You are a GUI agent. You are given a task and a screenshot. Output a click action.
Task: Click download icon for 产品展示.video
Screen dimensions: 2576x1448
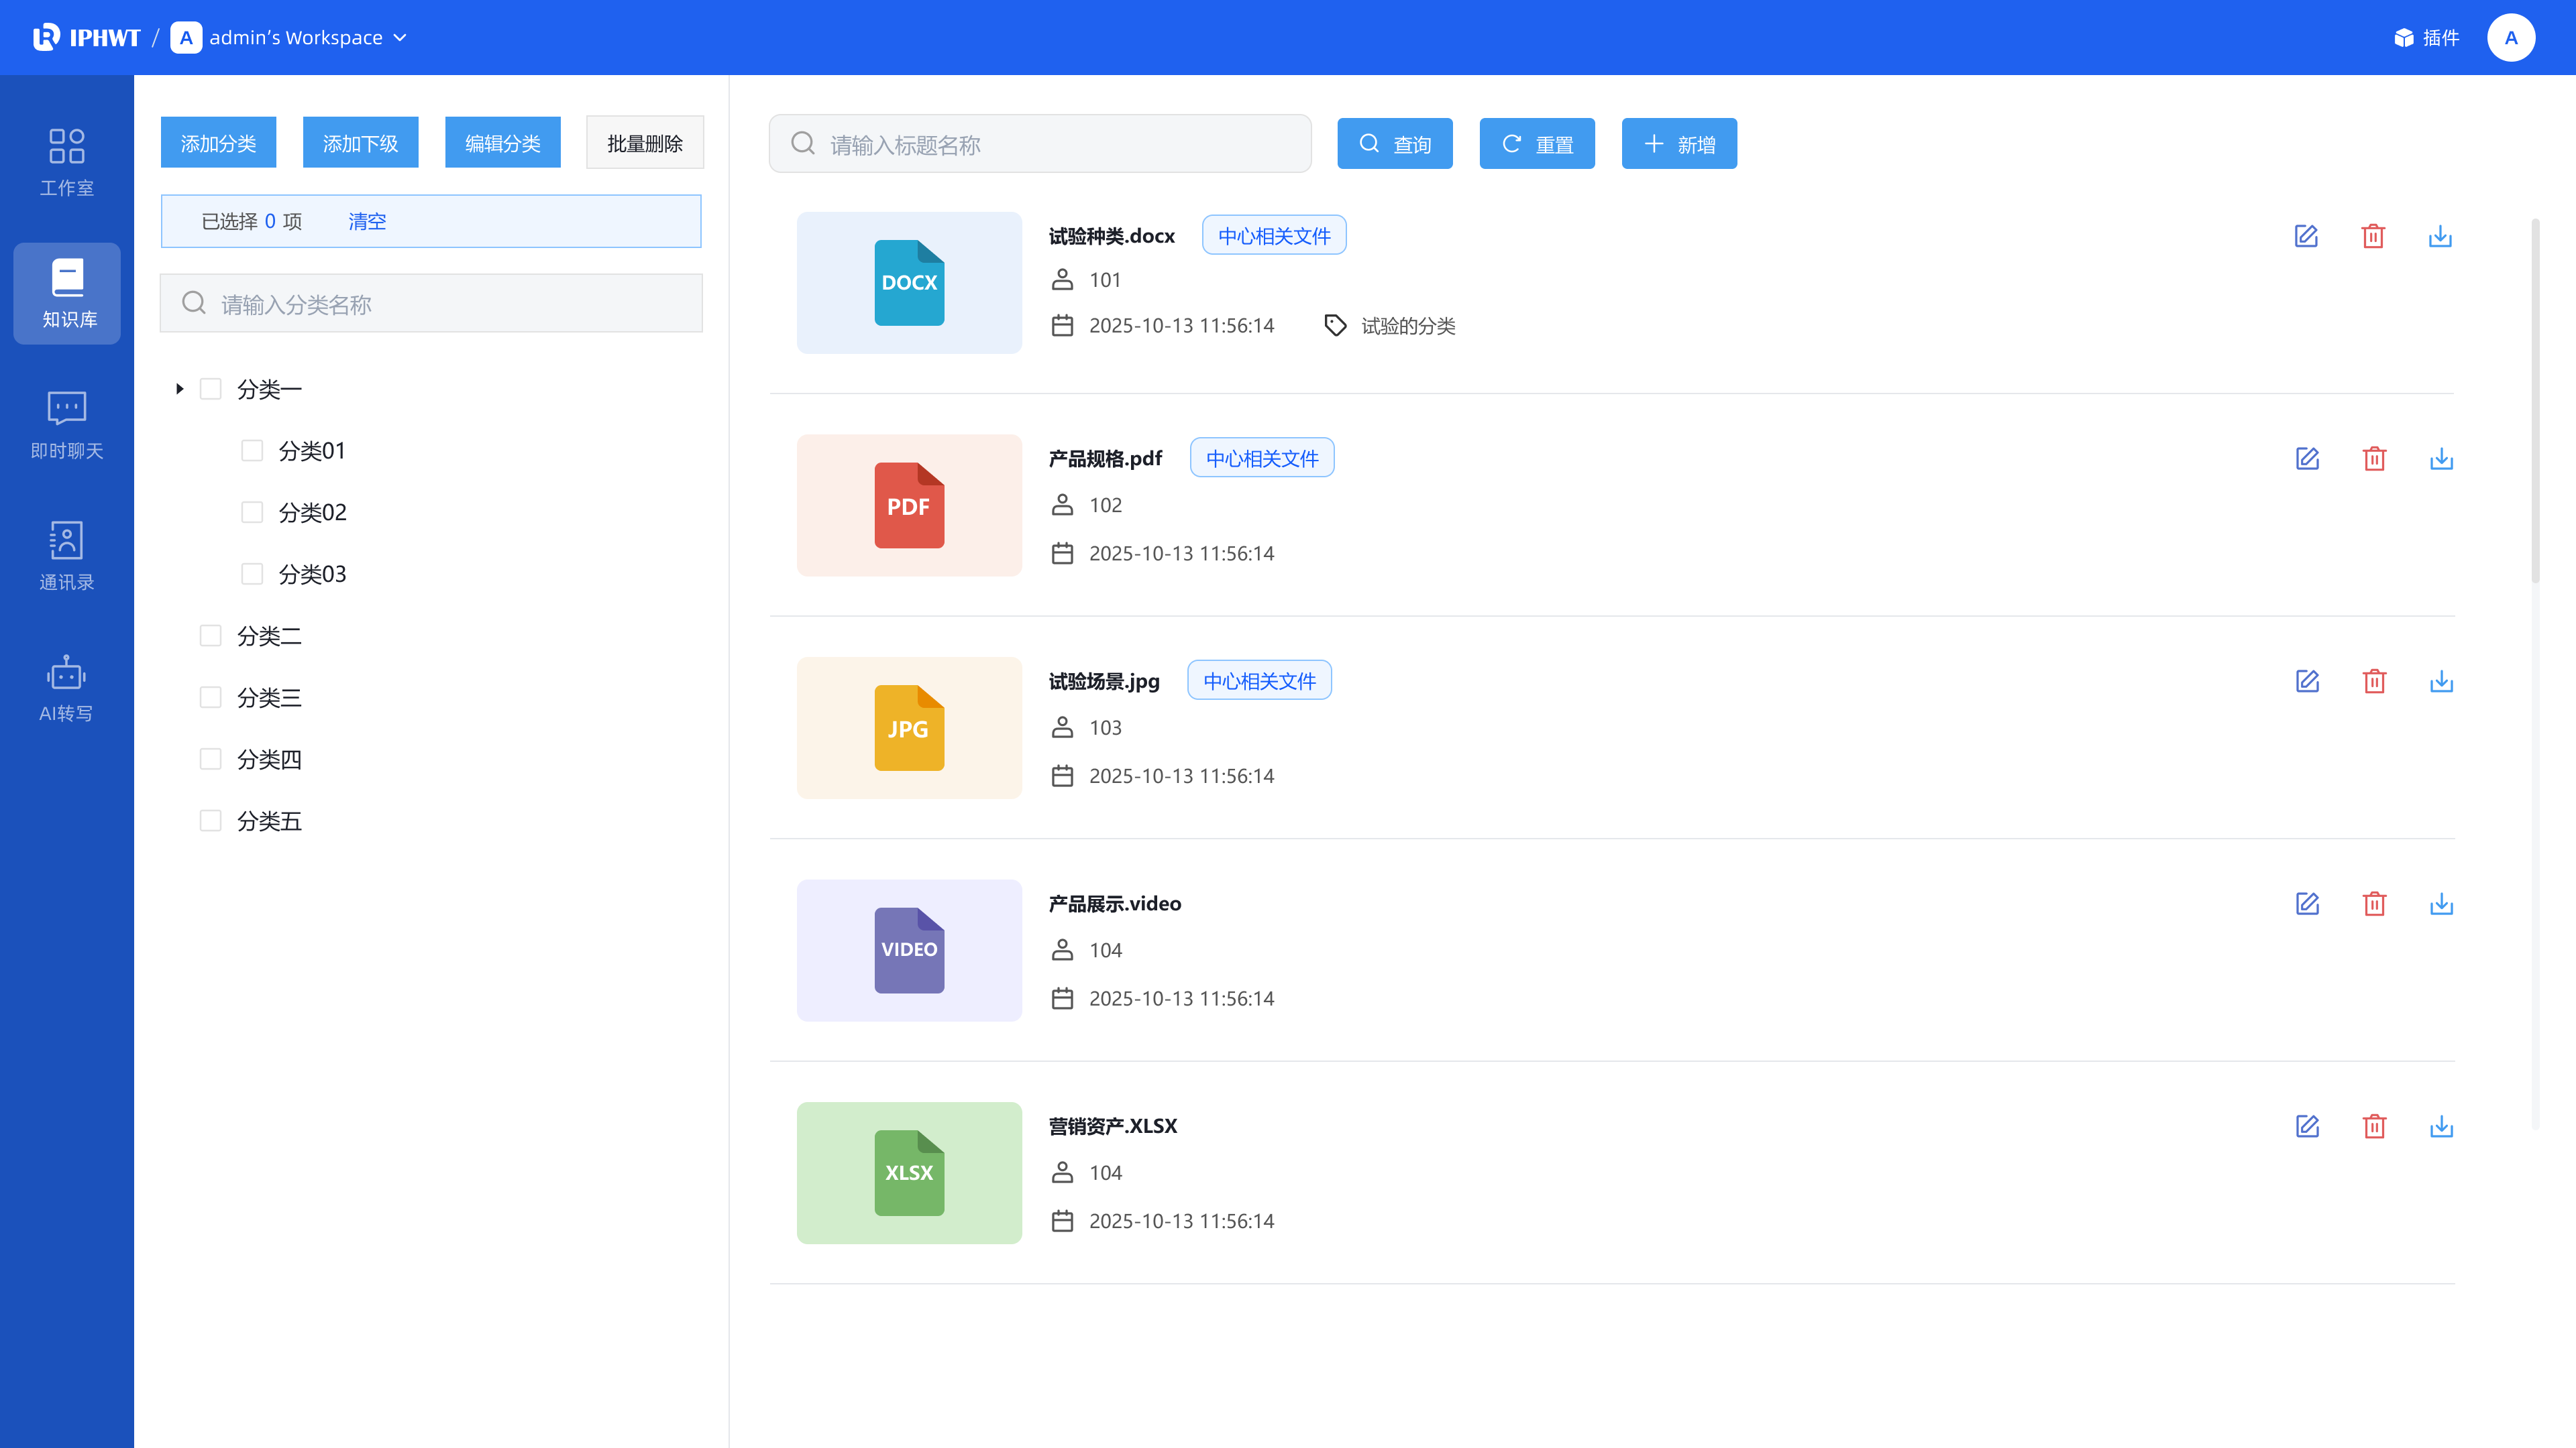(x=2441, y=904)
